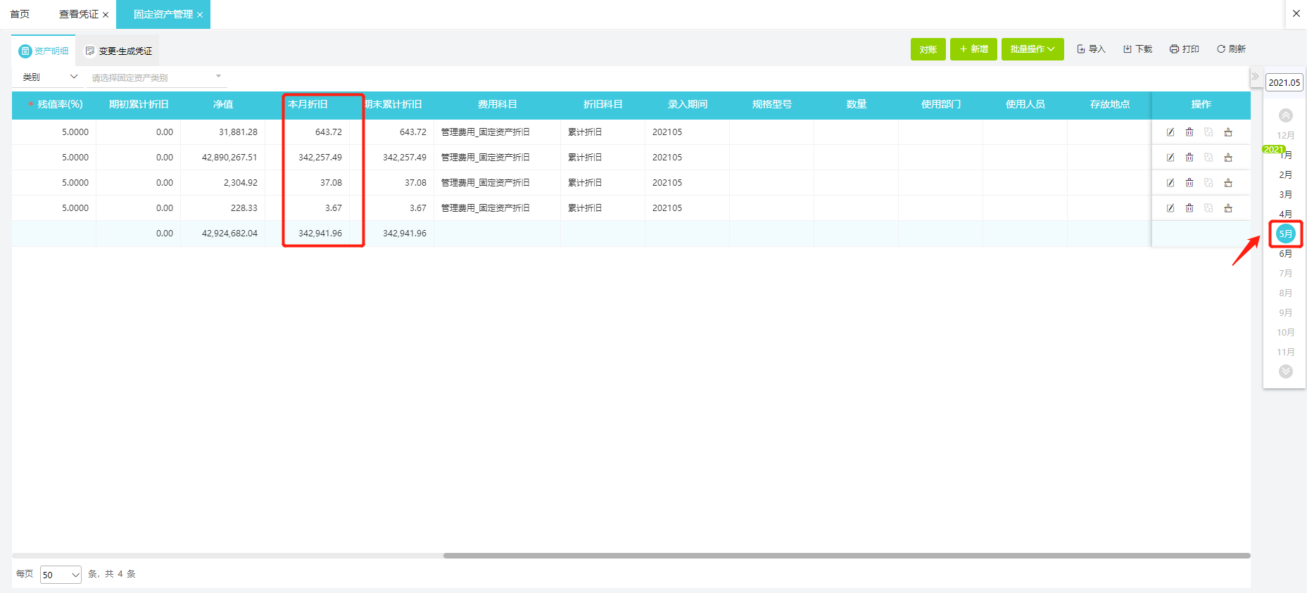Select 10月 in the period list
Image resolution: width=1307 pixels, height=593 pixels.
click(x=1286, y=333)
